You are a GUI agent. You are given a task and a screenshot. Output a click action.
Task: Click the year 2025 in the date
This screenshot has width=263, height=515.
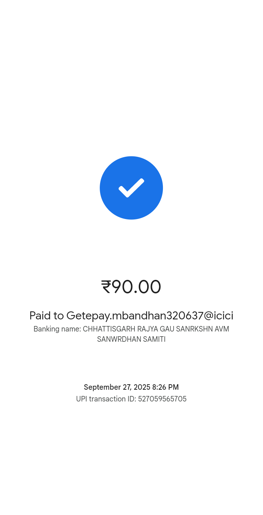click(x=142, y=388)
